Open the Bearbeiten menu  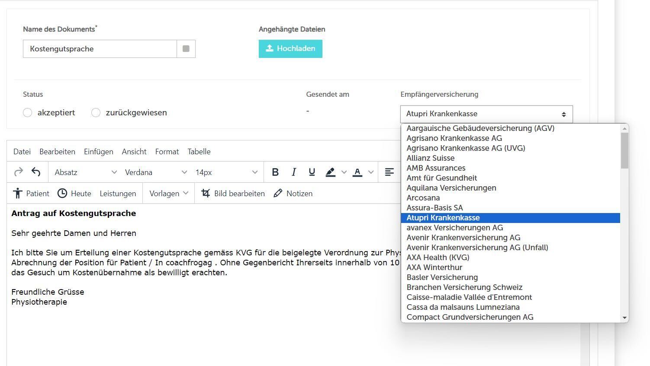click(57, 152)
